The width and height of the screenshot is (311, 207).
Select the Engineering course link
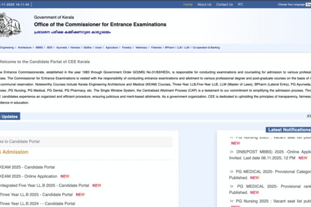click(7, 48)
